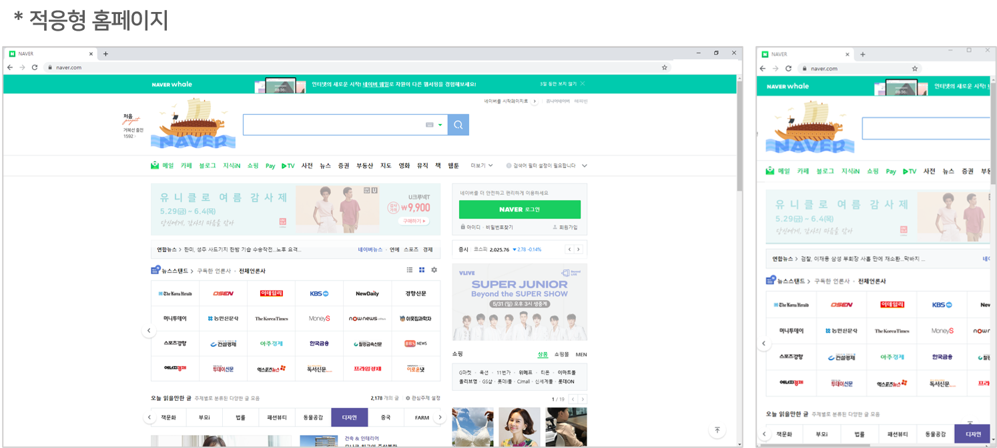The image size is (997, 448).
Task: Go to previous newsstand page arrow in left window
Action: tap(149, 331)
